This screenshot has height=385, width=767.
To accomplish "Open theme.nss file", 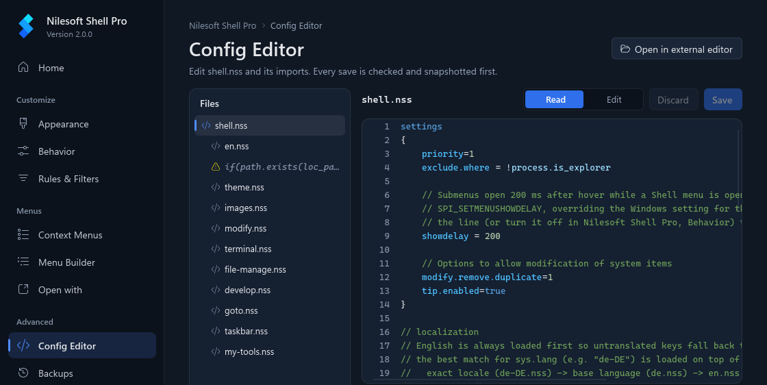I will 270,188.
